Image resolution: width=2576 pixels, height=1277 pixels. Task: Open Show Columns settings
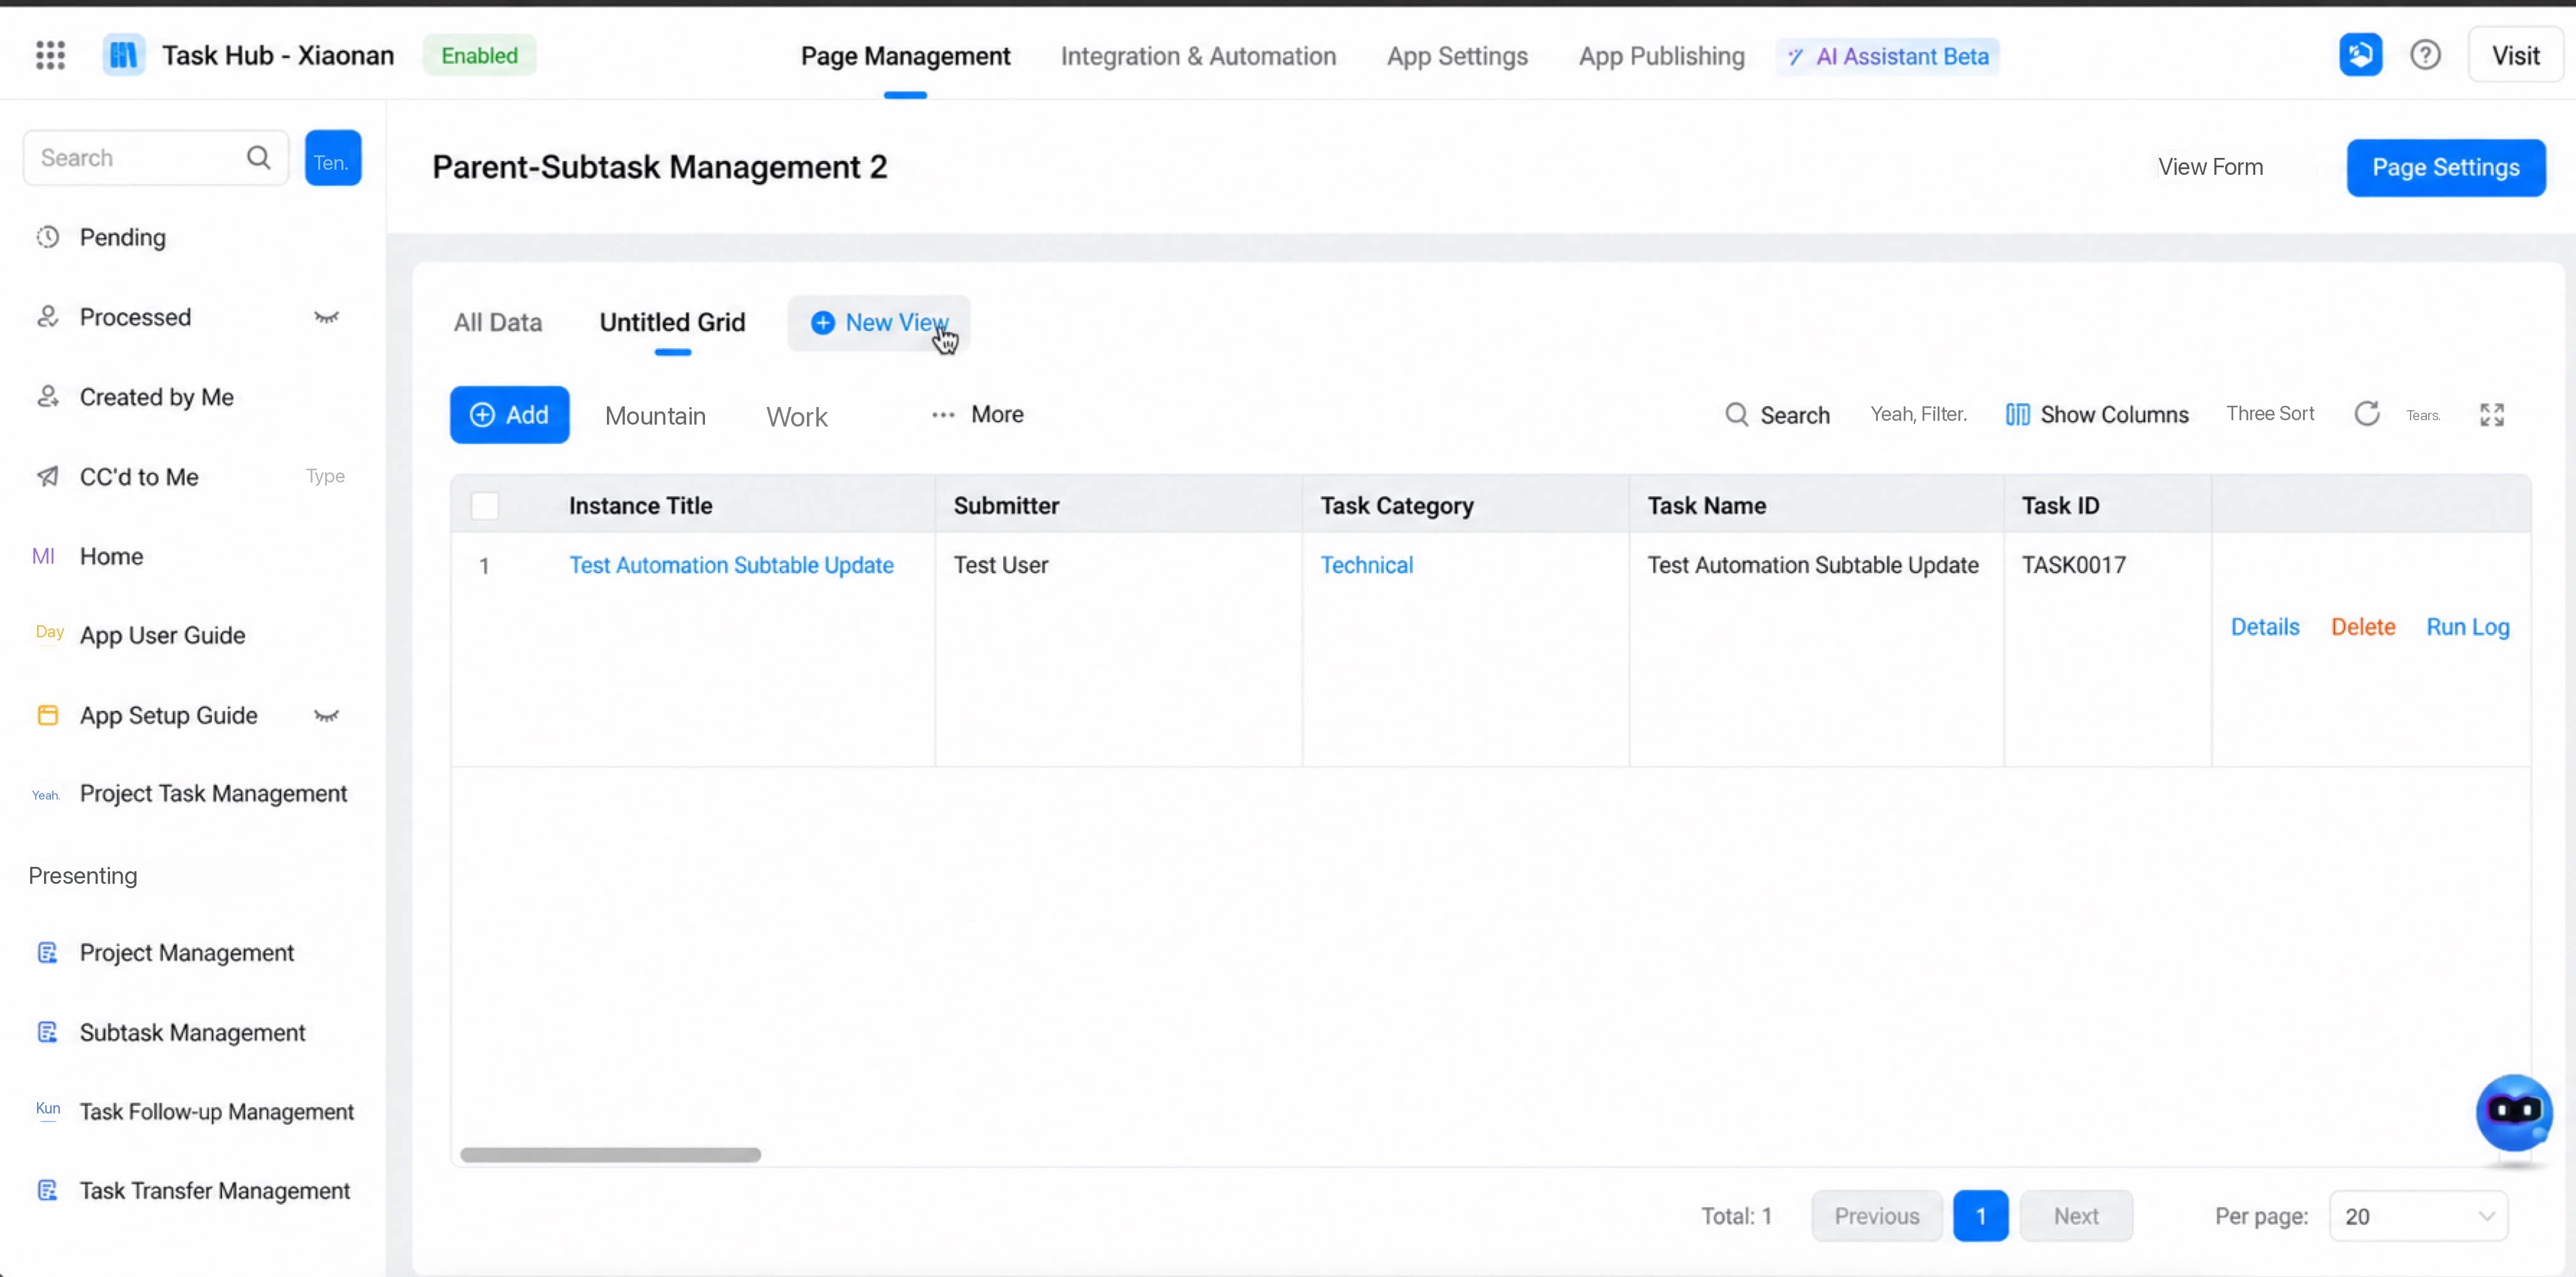pos(2097,414)
